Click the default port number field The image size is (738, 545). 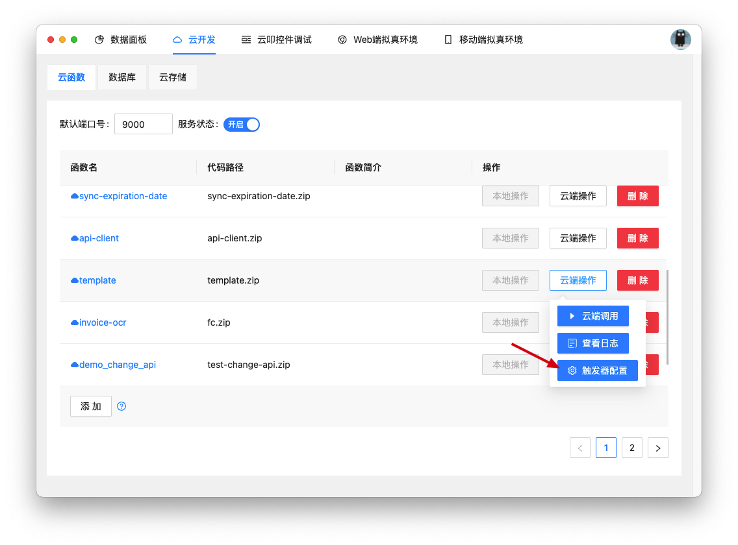[x=143, y=124]
